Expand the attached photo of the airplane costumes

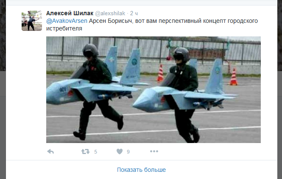(x=154, y=90)
